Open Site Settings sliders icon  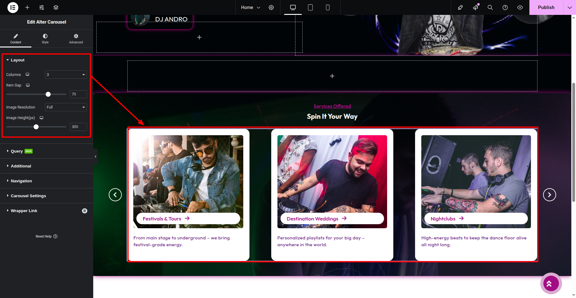[x=42, y=7]
